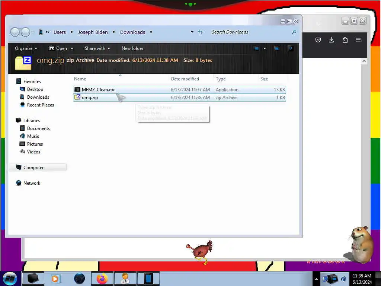Viewport: 381px width, 286px height.
Task: Expand the view options dropdown arrow
Action: [265, 48]
